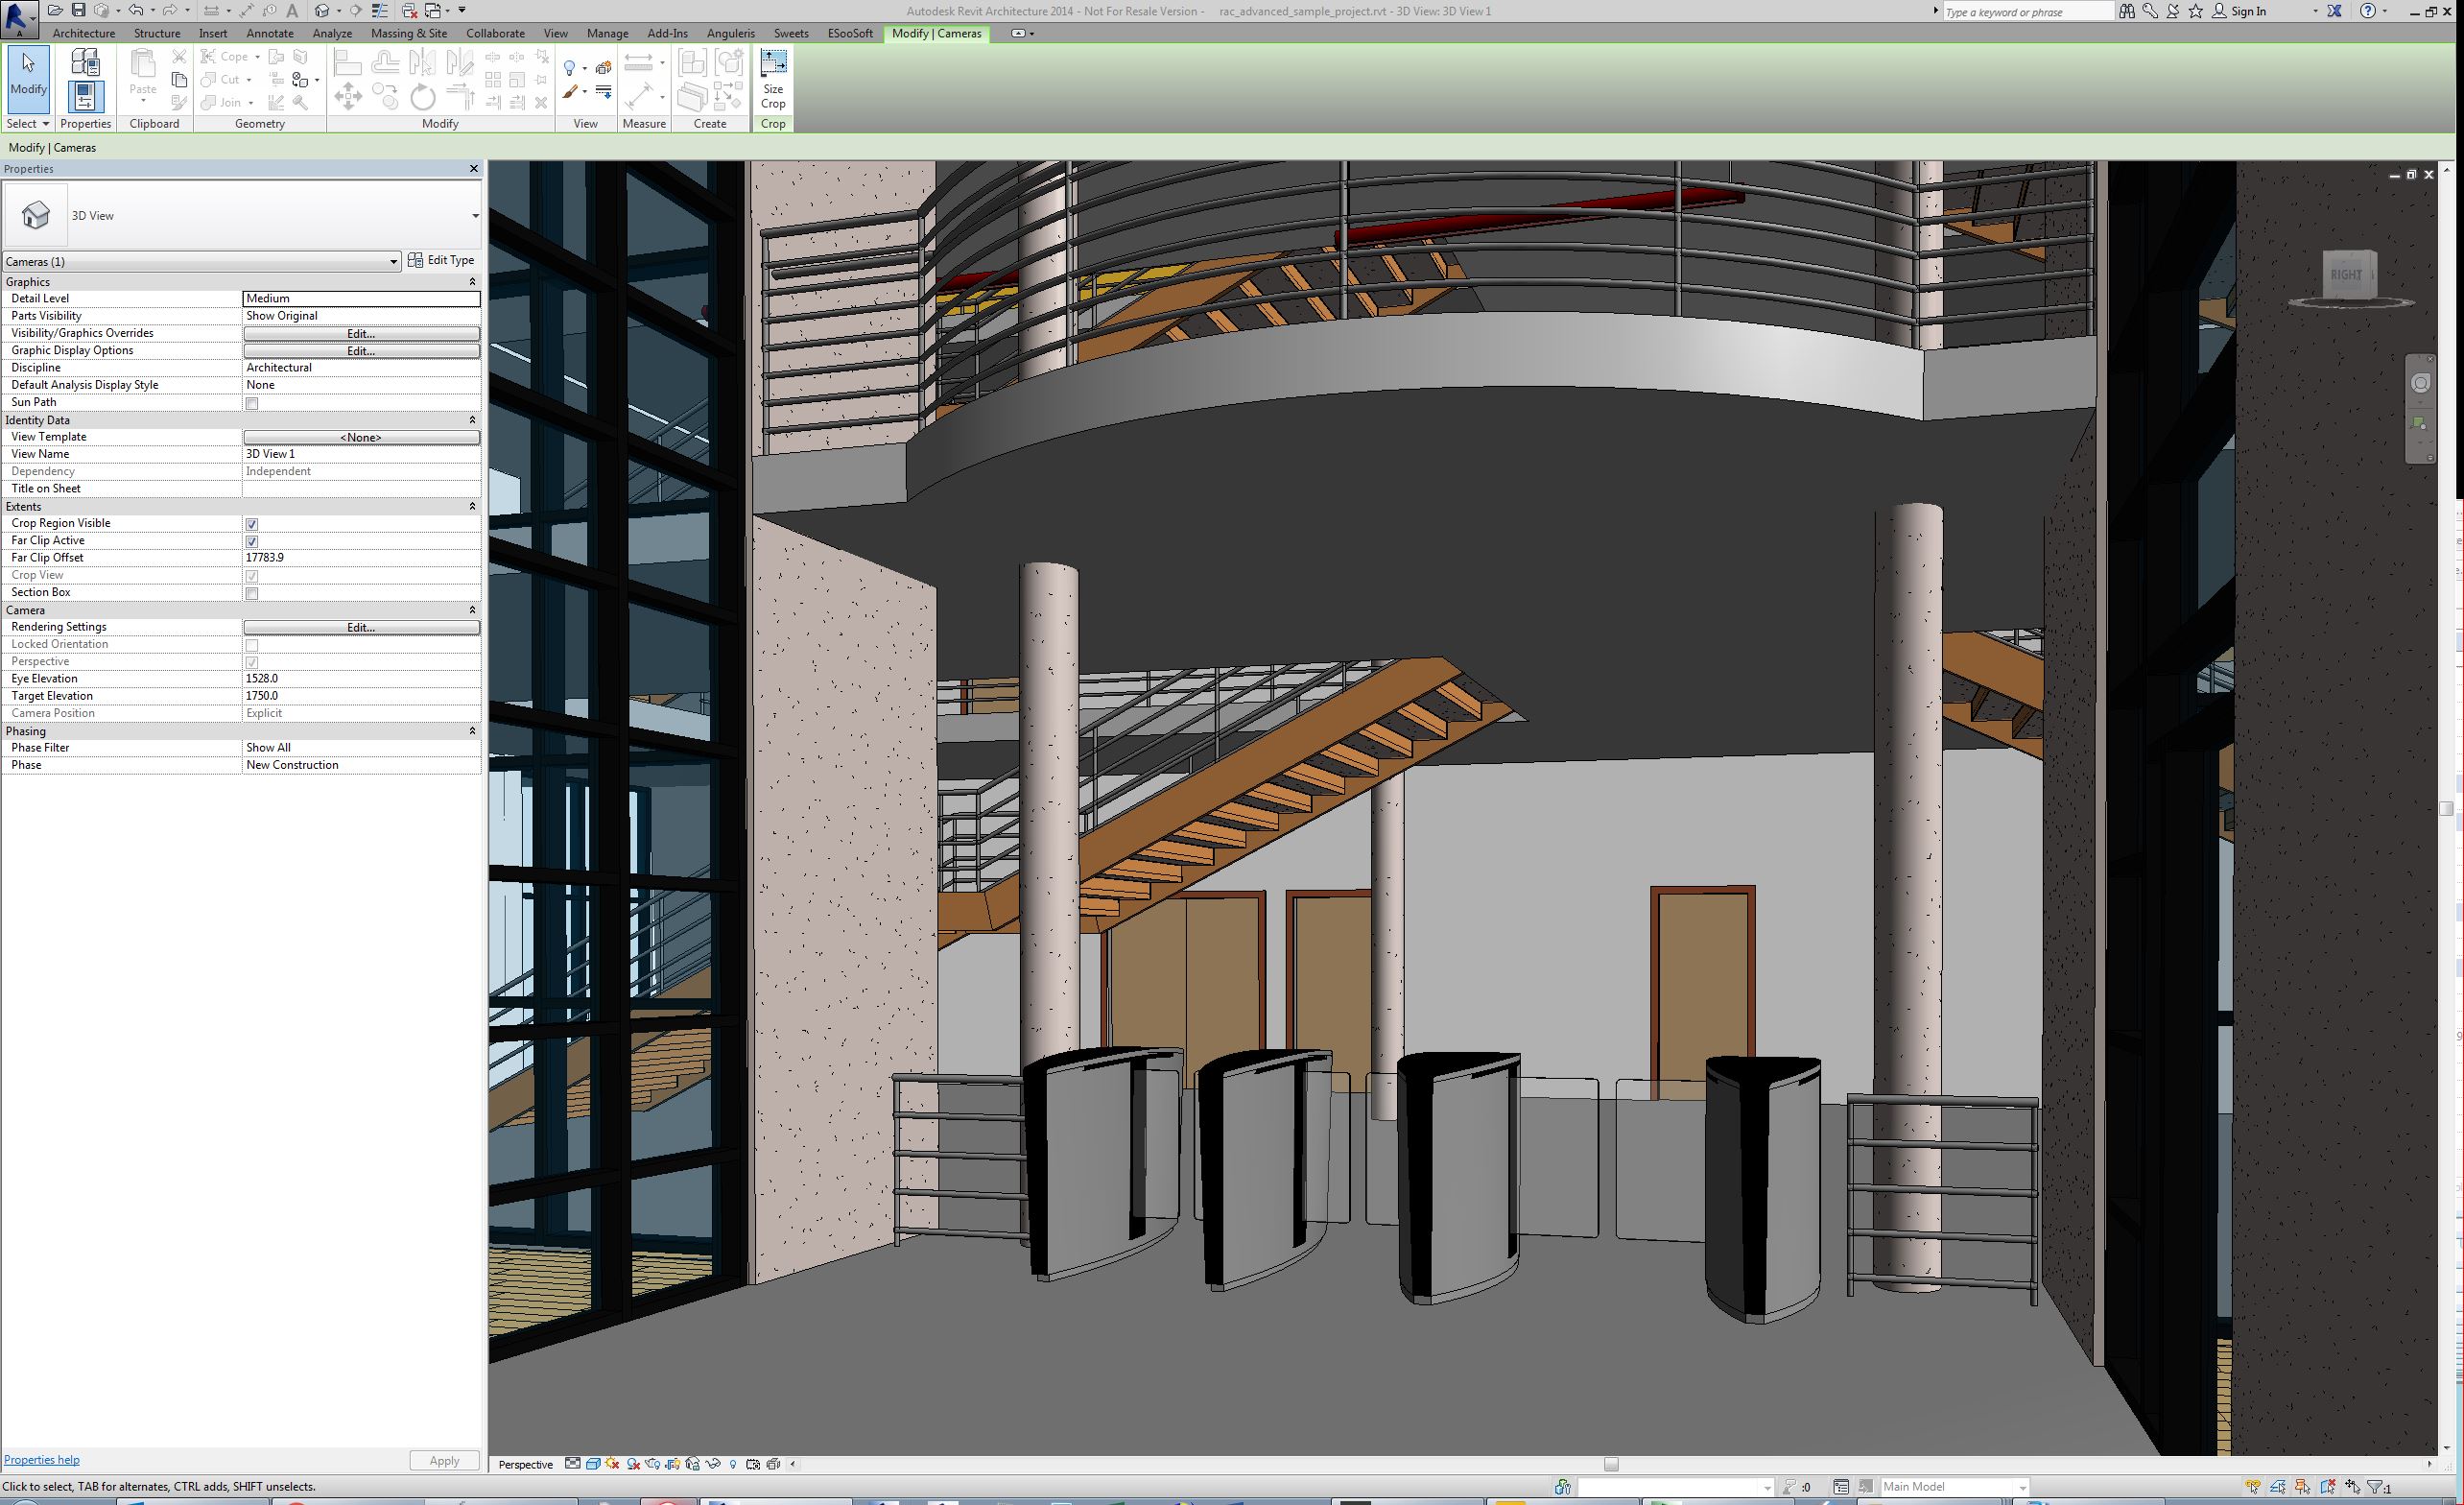
Task: Toggle Sun Path Off icon in view bar
Action: [612, 1464]
